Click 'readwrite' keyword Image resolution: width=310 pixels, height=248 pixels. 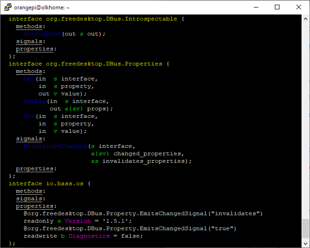coord(40,236)
